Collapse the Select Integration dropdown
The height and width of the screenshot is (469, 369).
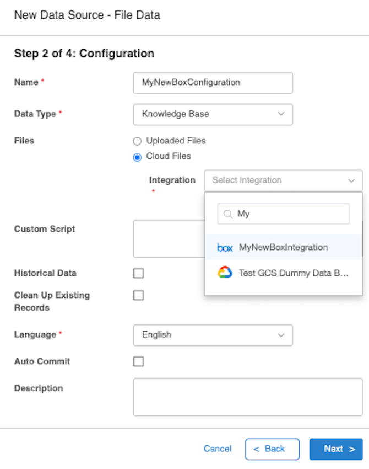coord(283,180)
